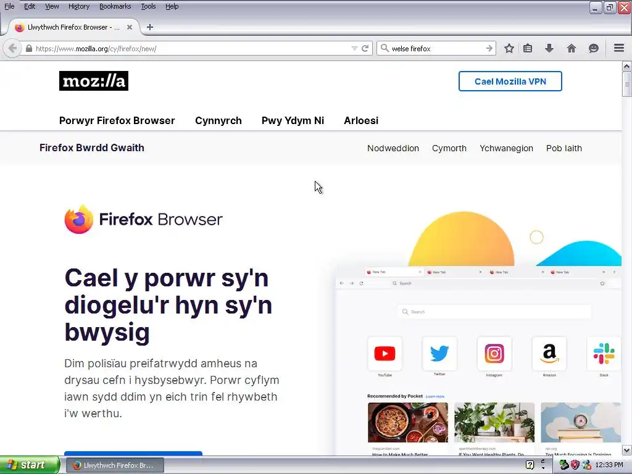Open the chat smiley toolbar icon

click(x=593, y=48)
